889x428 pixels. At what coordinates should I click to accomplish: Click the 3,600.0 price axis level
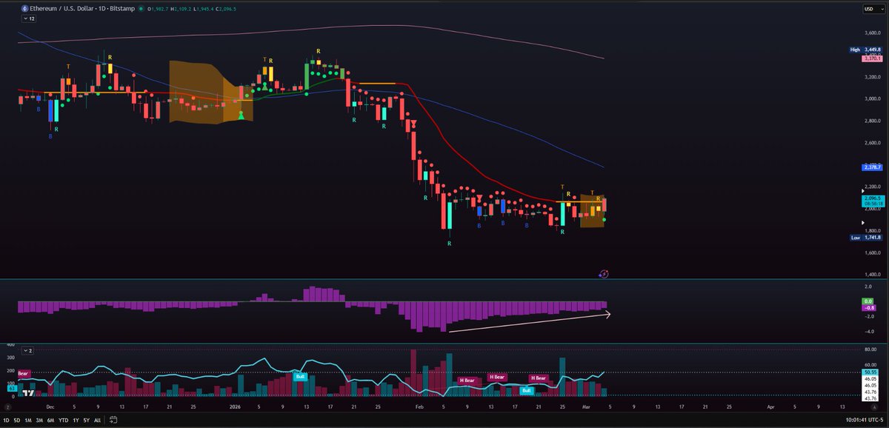[x=871, y=33]
